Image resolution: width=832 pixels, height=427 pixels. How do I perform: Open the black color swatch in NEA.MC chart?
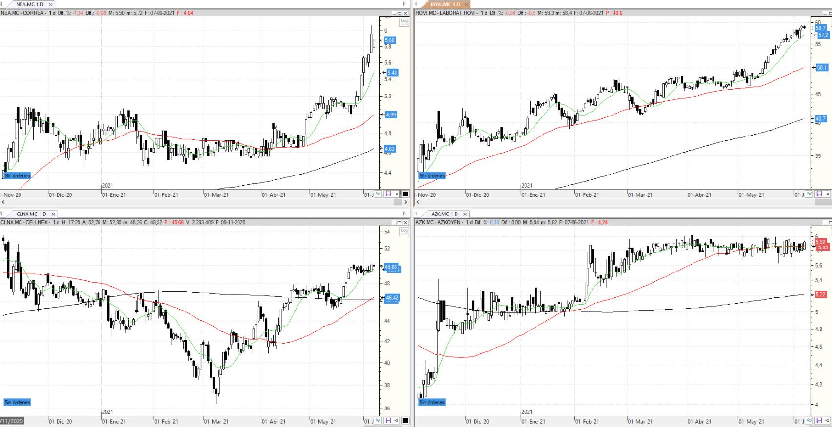[405, 194]
